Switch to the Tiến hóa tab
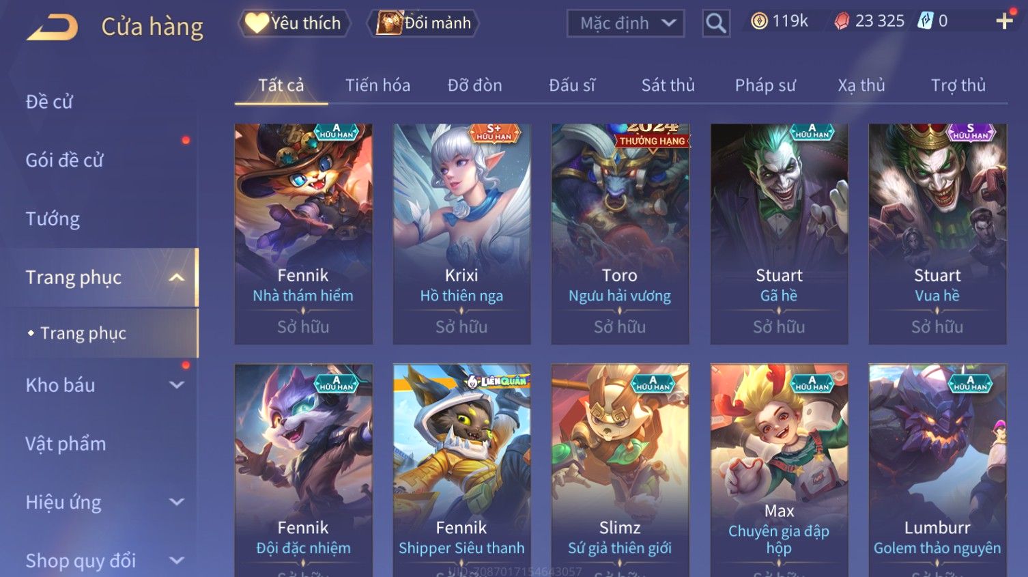 (x=377, y=85)
